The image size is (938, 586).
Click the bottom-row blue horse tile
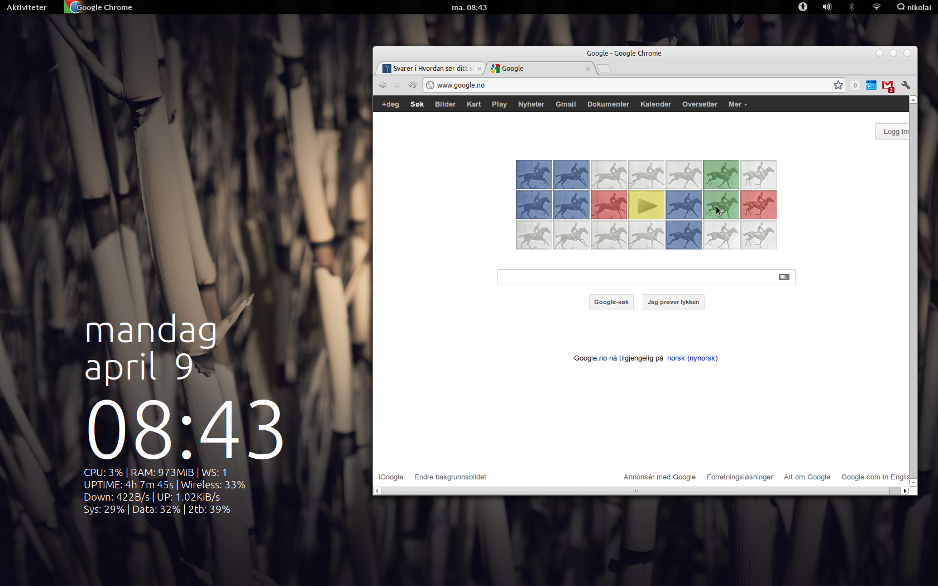pos(683,235)
